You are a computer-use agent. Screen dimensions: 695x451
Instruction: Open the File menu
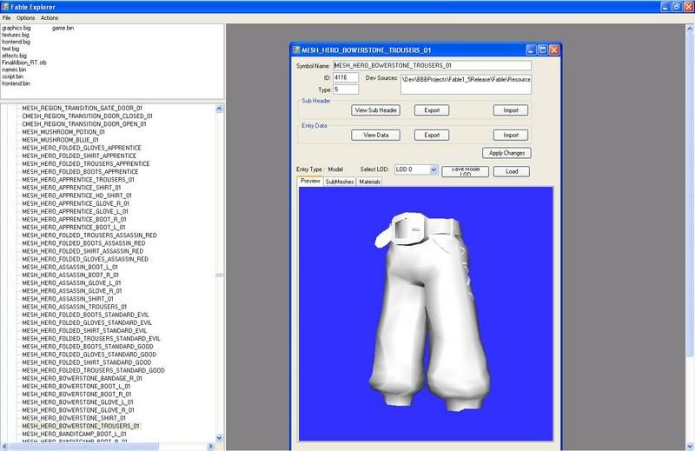[6, 18]
